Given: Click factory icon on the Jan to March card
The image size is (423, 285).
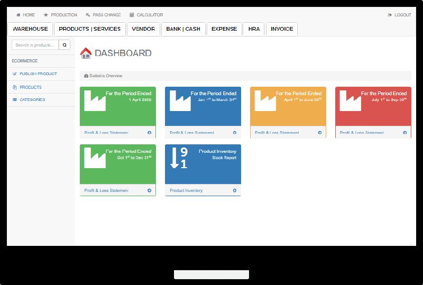Looking at the screenshot, I should [x=180, y=100].
